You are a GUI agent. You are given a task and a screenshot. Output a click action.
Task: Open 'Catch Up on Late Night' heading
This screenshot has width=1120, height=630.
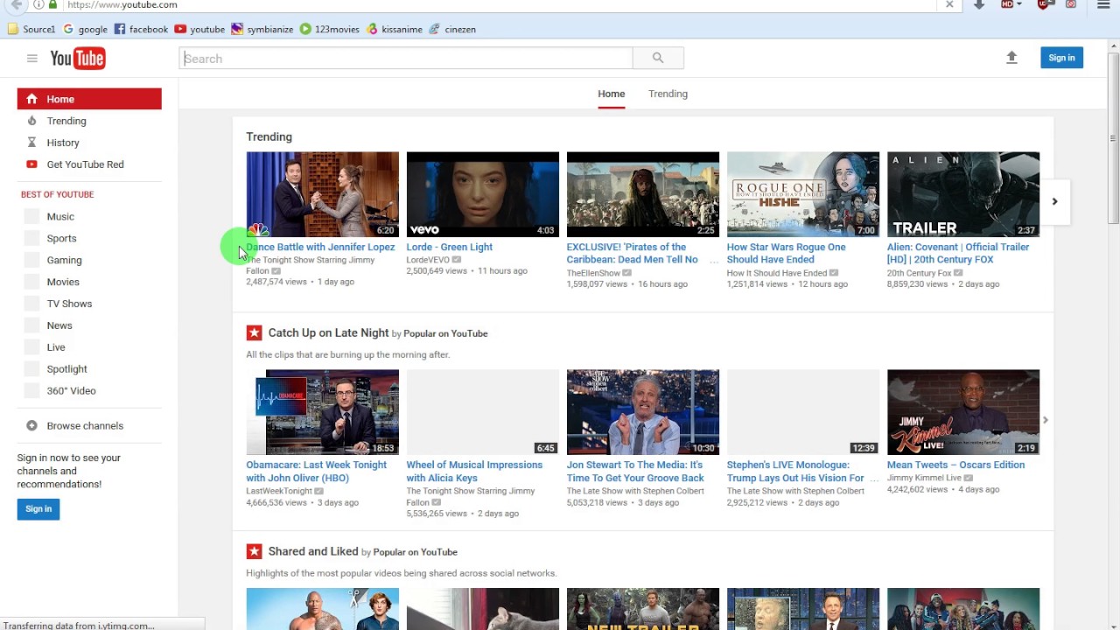(x=328, y=332)
